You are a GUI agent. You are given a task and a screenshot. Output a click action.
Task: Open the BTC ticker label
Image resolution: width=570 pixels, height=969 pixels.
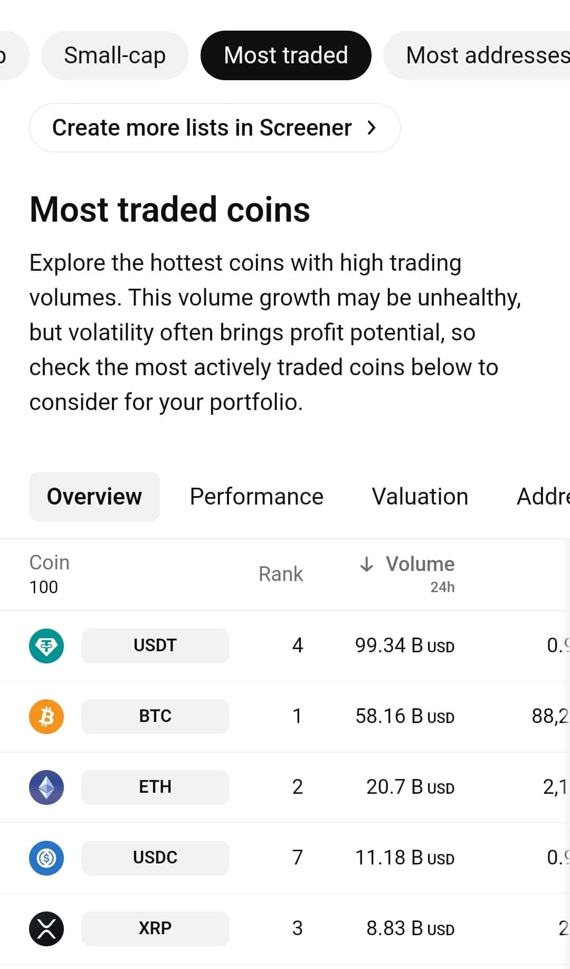(x=155, y=716)
